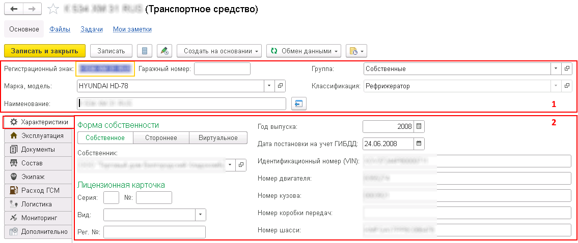
Task: Click the Записать button
Action: [x=112, y=51]
